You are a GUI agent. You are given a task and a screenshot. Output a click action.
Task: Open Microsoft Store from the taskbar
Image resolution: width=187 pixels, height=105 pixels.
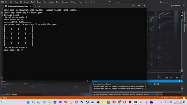(55, 102)
